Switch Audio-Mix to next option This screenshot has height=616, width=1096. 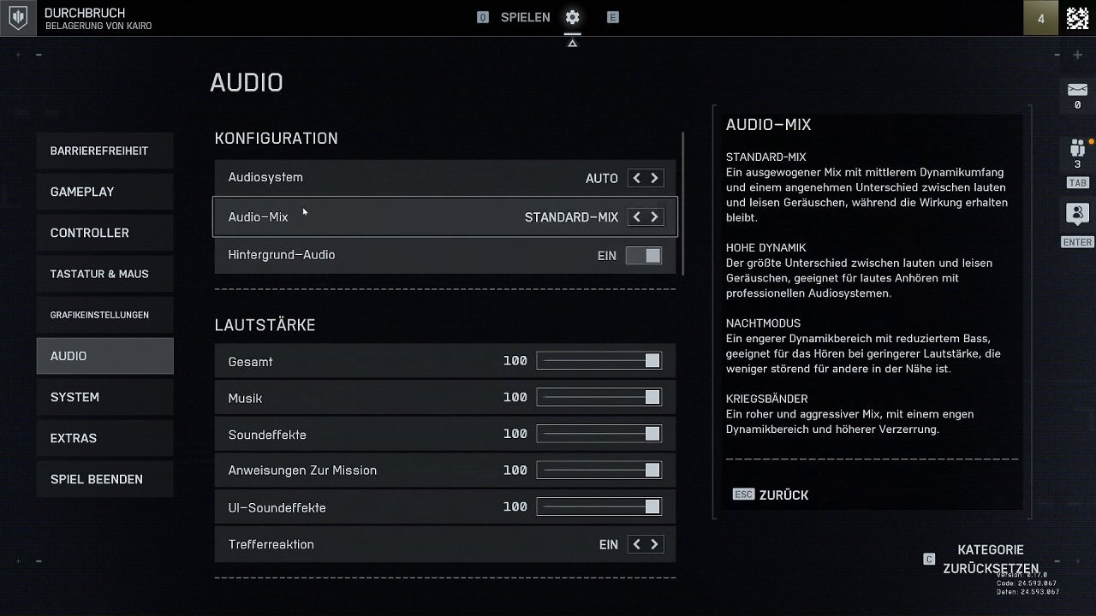(x=655, y=217)
